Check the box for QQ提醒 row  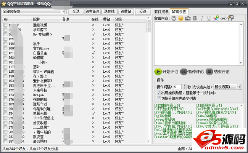pos(5,57)
